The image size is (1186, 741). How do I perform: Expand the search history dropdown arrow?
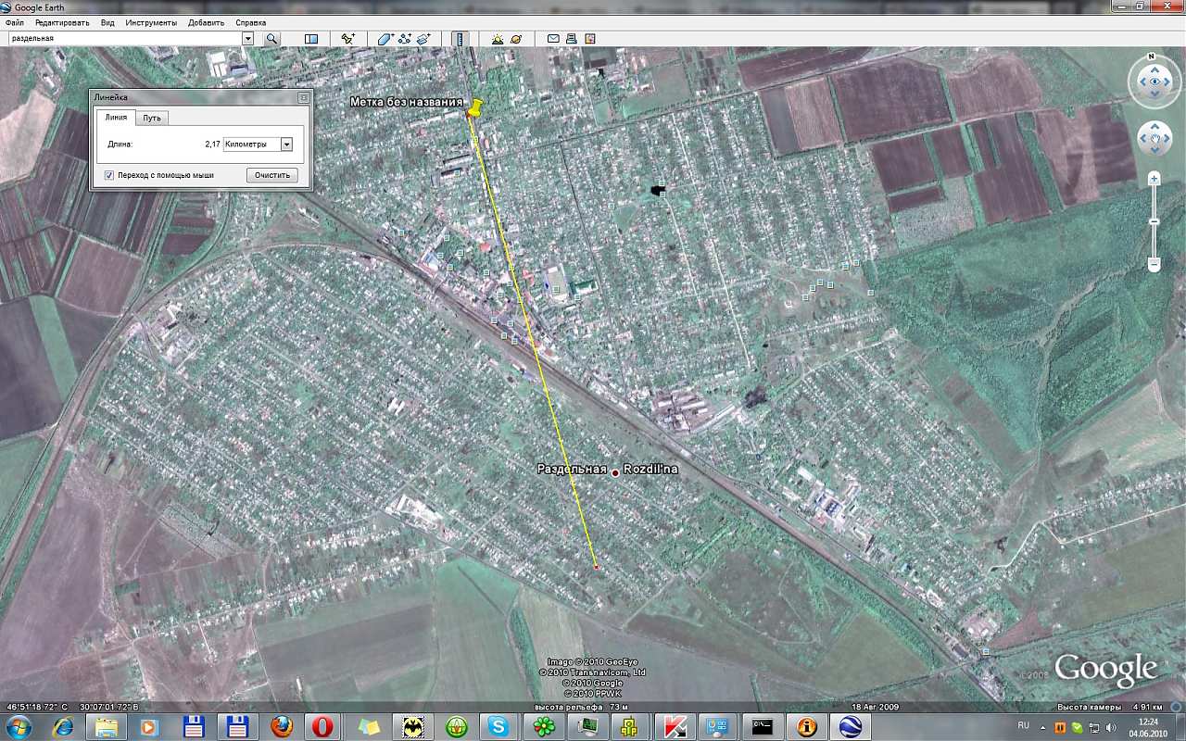(x=247, y=39)
